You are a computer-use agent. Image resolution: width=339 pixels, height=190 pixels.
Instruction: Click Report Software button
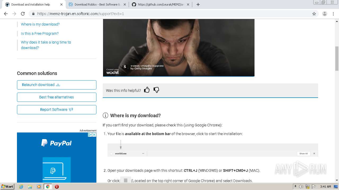pyautogui.click(x=57, y=110)
